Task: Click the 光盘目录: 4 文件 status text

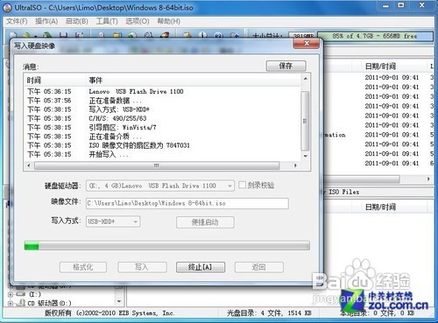Action: coord(269,313)
